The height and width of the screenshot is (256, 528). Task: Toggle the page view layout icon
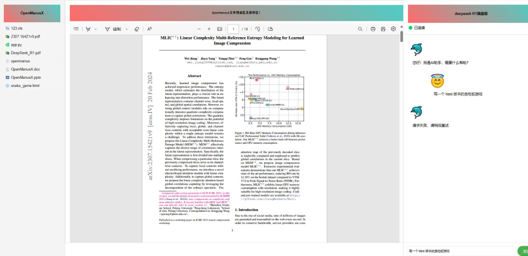[270, 29]
